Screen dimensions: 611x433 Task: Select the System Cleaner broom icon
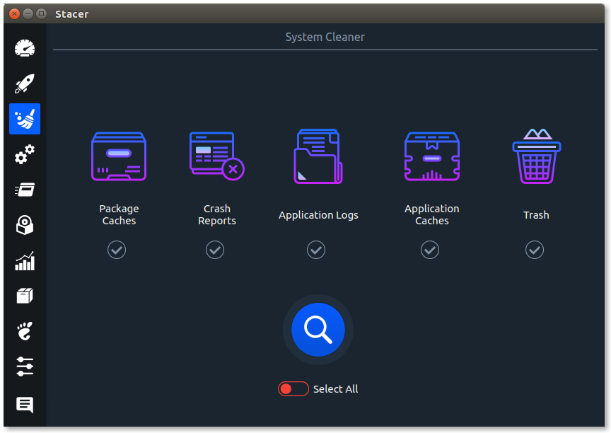25,119
